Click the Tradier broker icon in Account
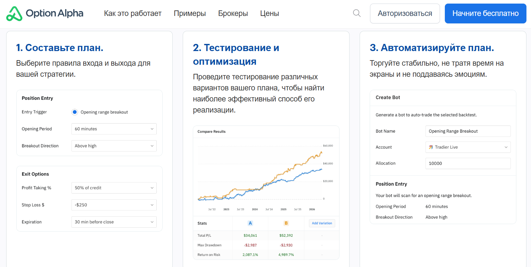Screen dimensions: 531x267 point(431,147)
